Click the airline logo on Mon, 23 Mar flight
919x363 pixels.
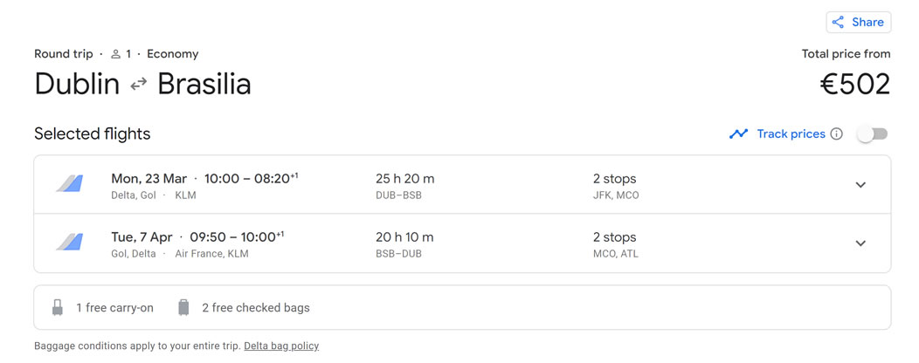coord(70,185)
